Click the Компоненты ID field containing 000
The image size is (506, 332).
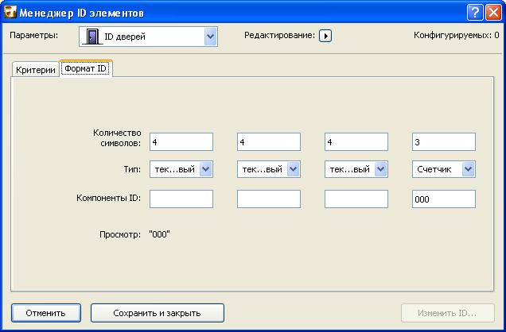tap(443, 199)
